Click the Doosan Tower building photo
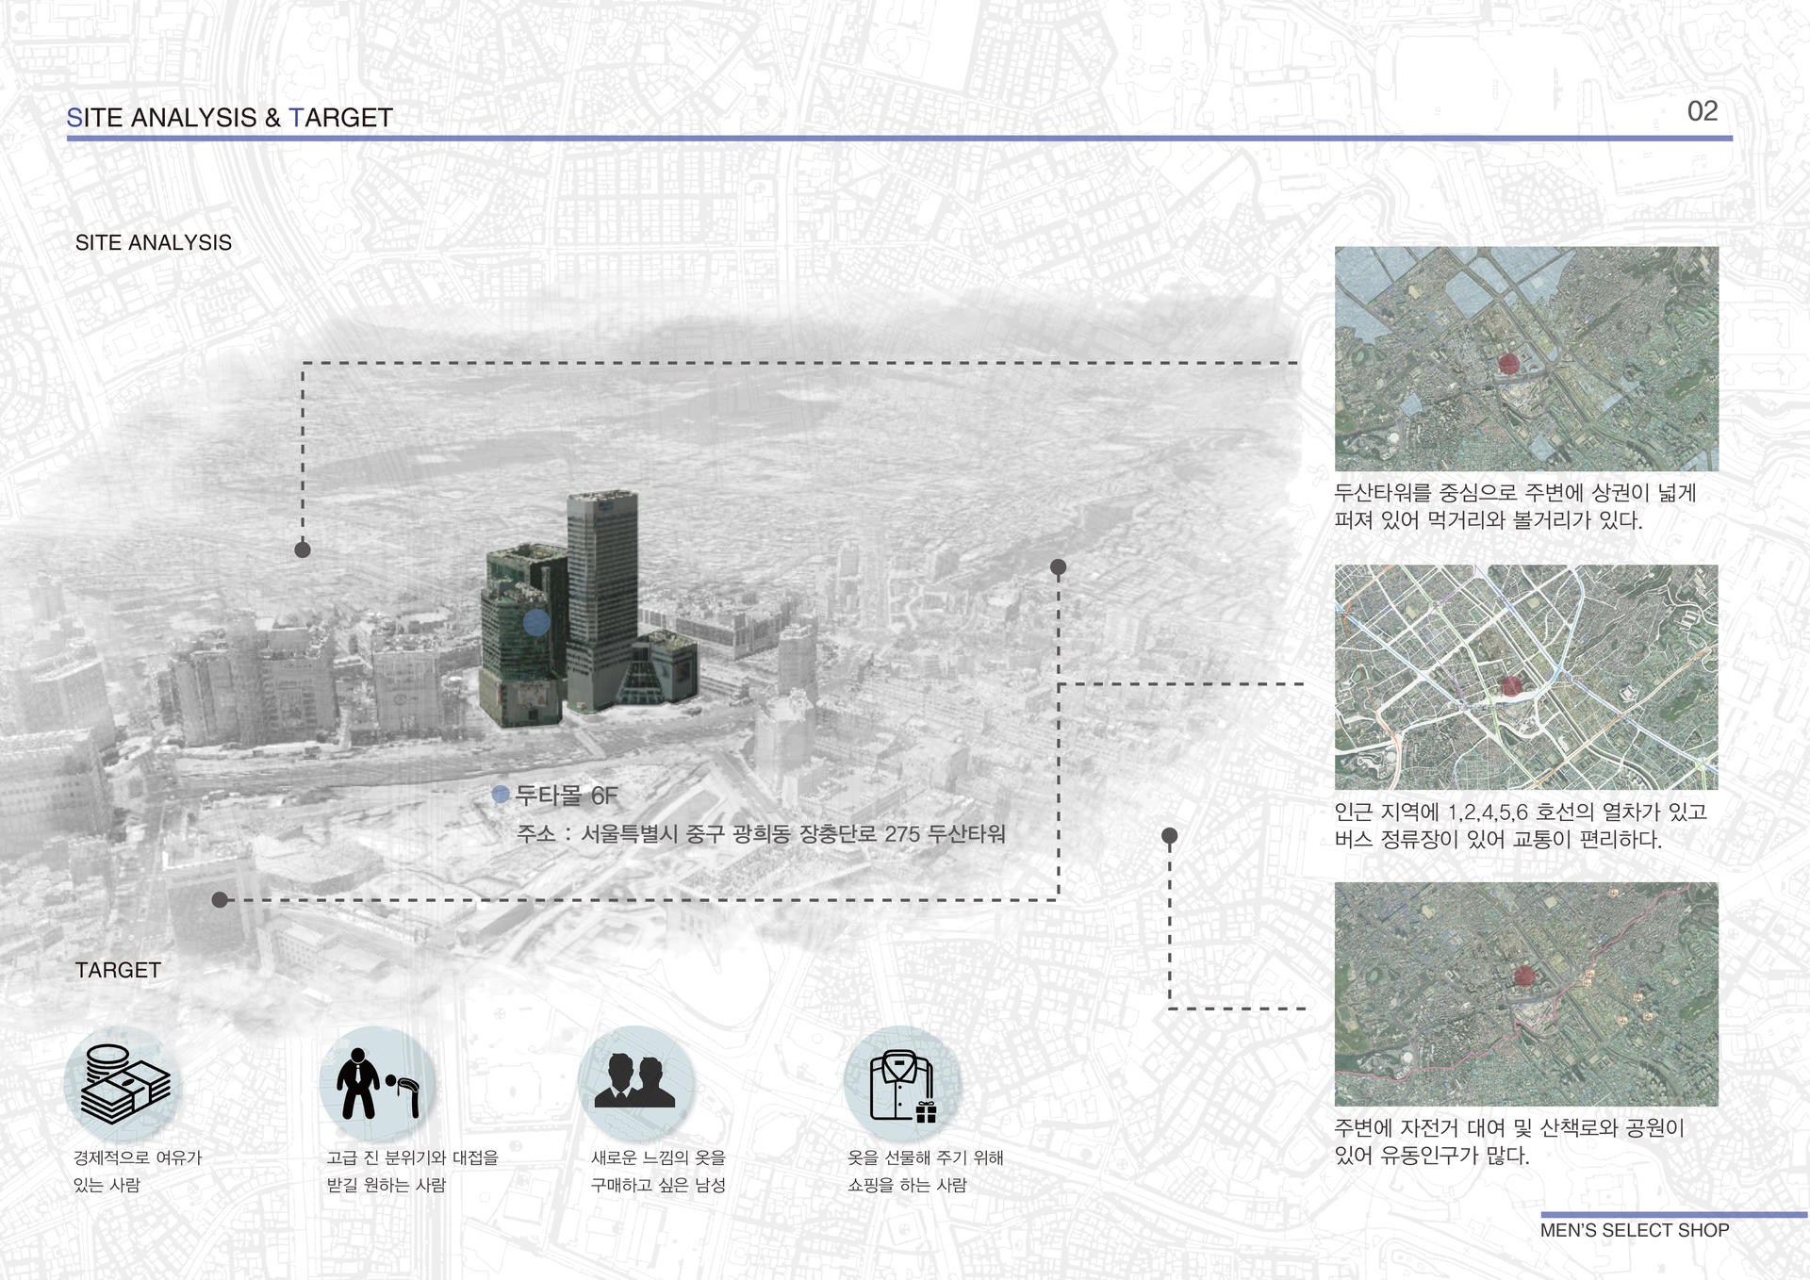The image size is (1810, 1280). point(589,609)
